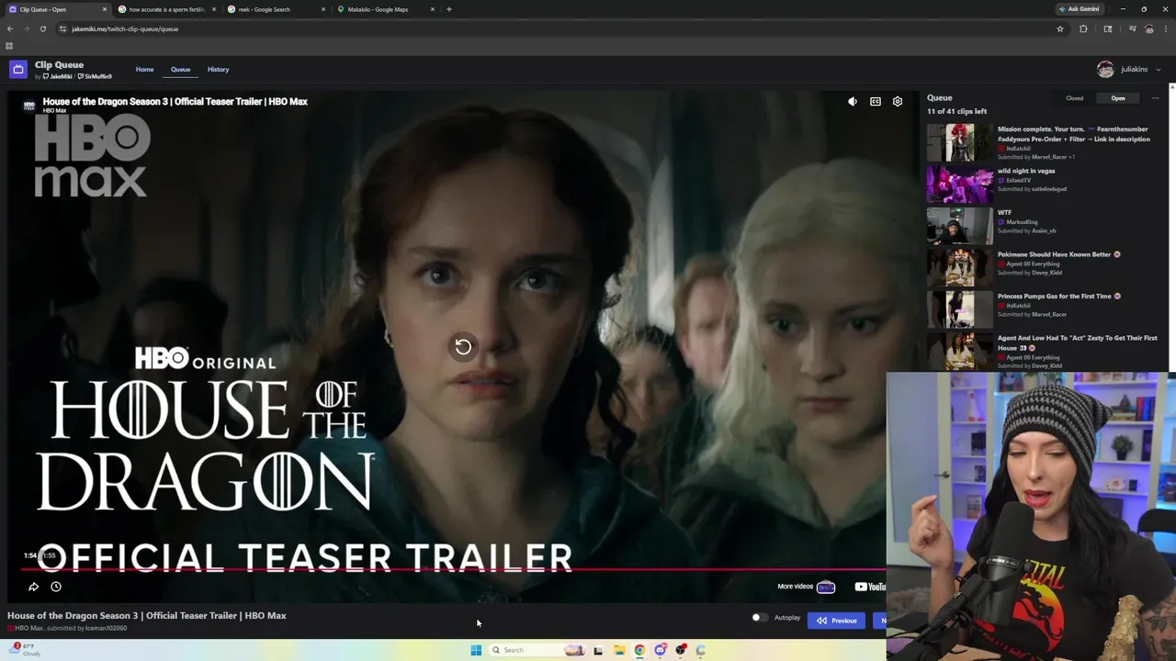Switch the queue to Open
The height and width of the screenshot is (661, 1176).
tap(1117, 98)
